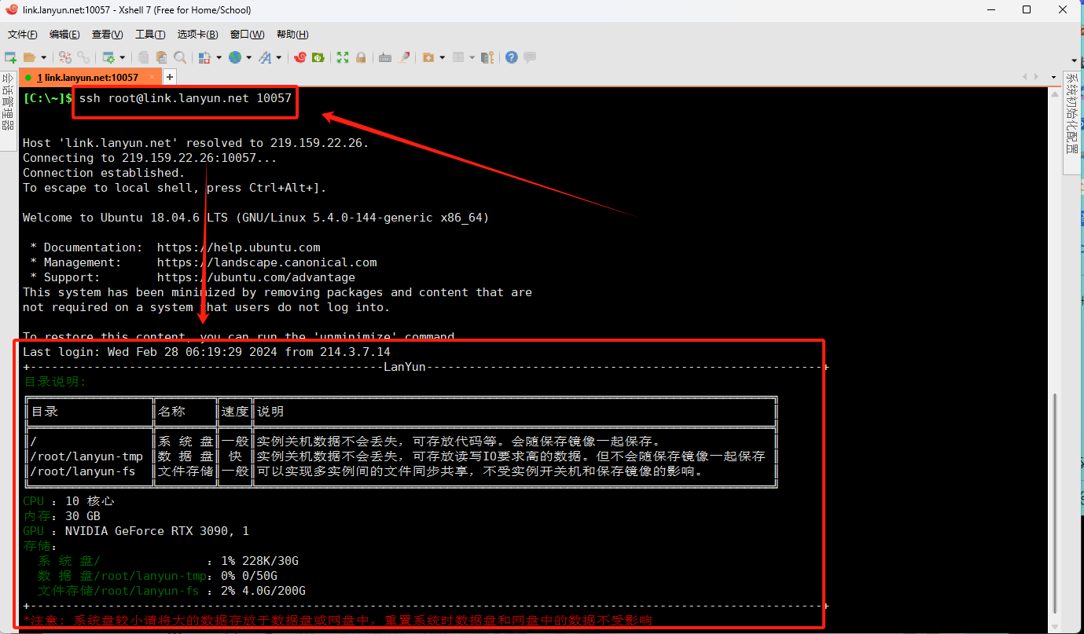Close the link.lanyun.net:10057 tab
The height and width of the screenshot is (634, 1084).
pyautogui.click(x=152, y=77)
